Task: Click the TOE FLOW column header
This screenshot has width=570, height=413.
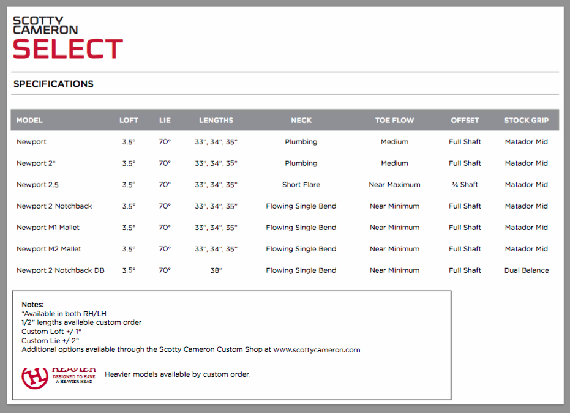Action: (394, 121)
